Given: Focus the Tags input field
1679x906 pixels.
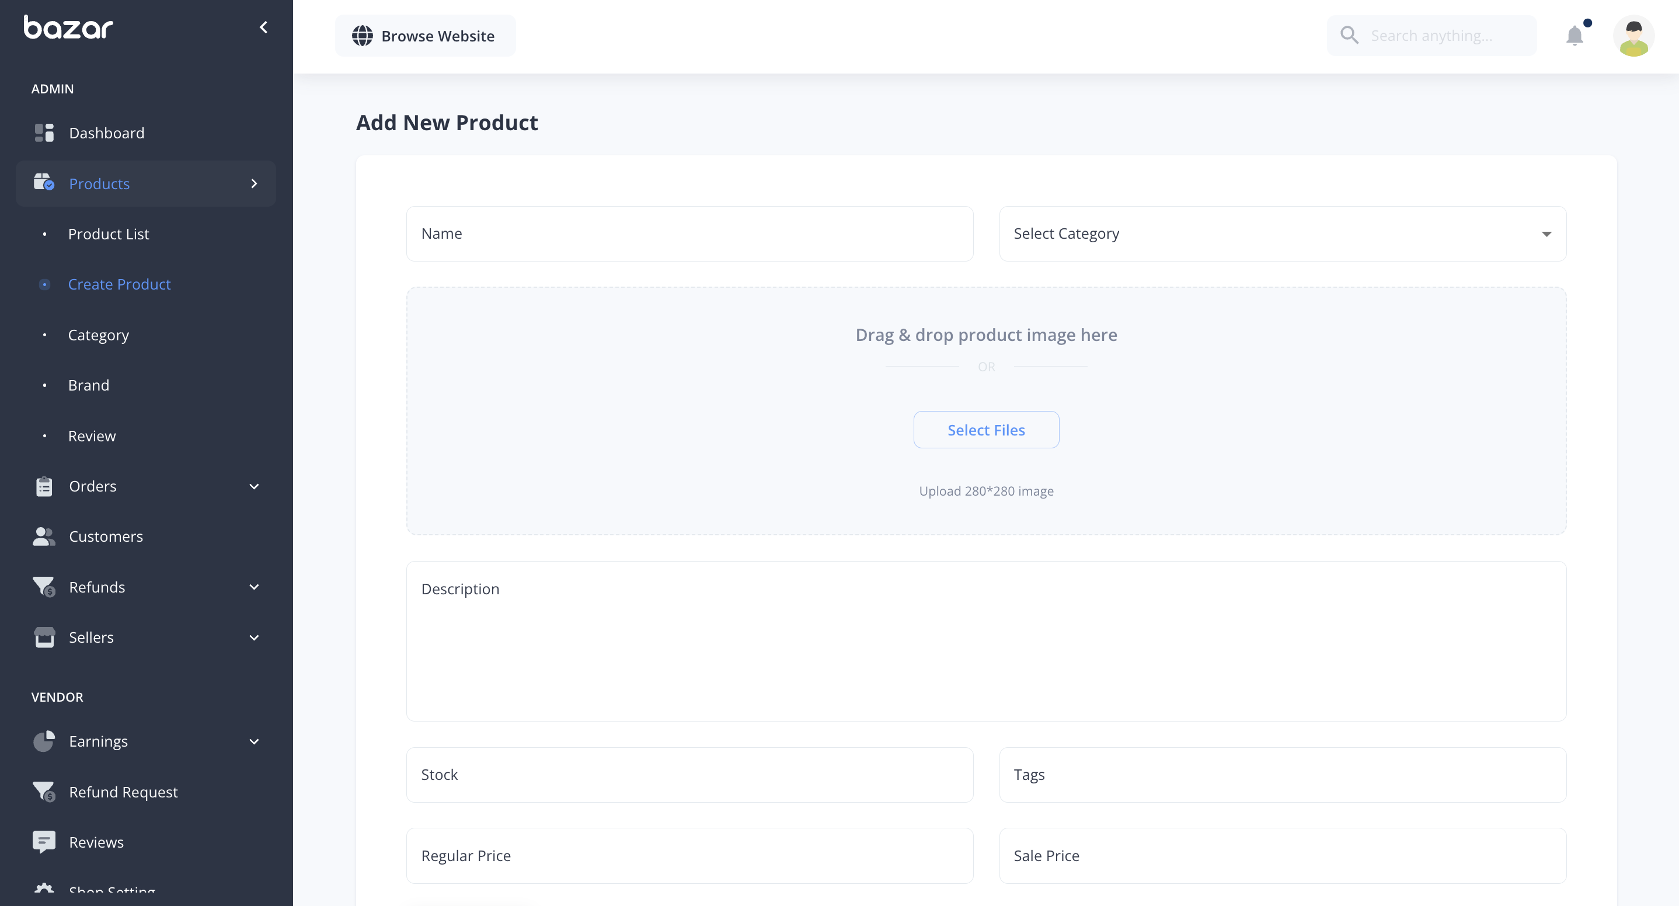Looking at the screenshot, I should [1282, 775].
